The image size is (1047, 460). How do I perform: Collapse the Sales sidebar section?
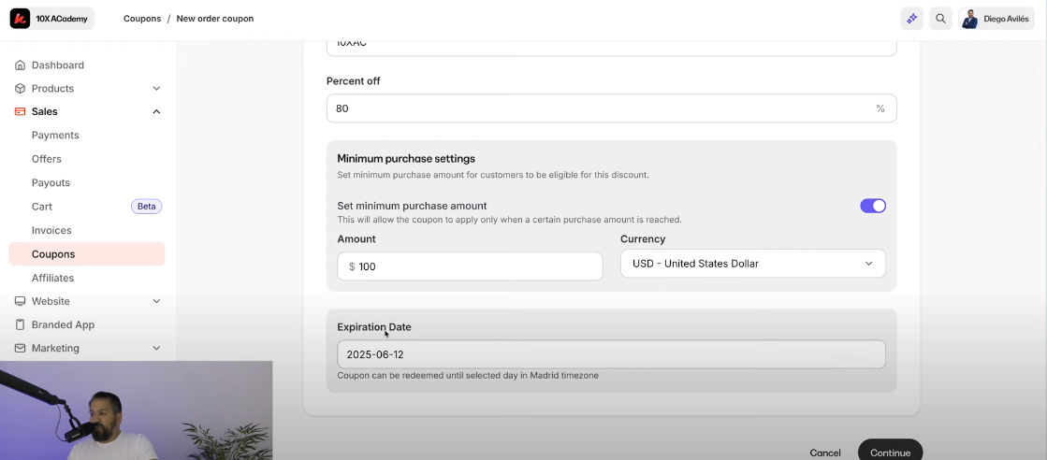[x=156, y=112]
